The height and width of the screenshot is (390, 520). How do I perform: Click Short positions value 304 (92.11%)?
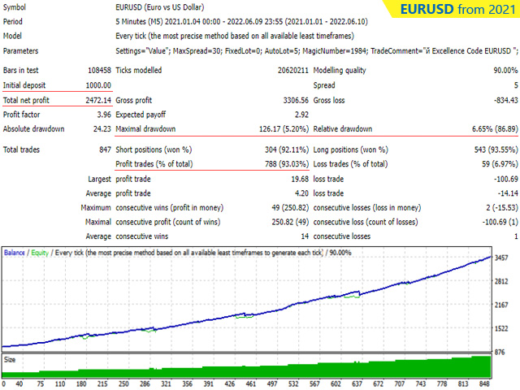287,149
